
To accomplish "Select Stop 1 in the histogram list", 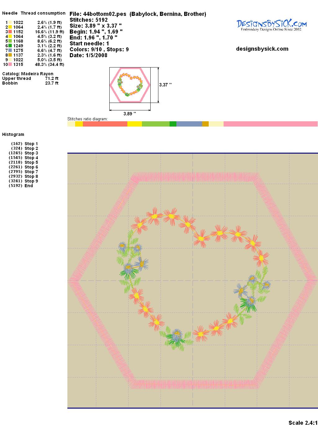I will pos(31,144).
